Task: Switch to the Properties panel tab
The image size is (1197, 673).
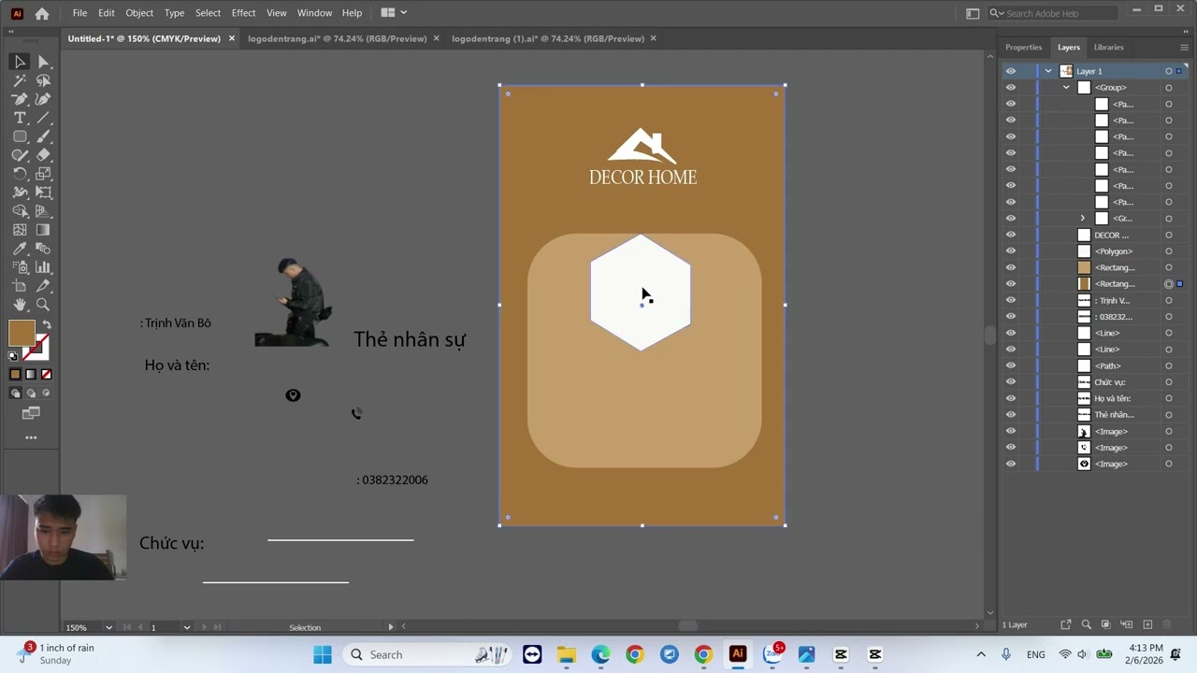Action: [1023, 47]
